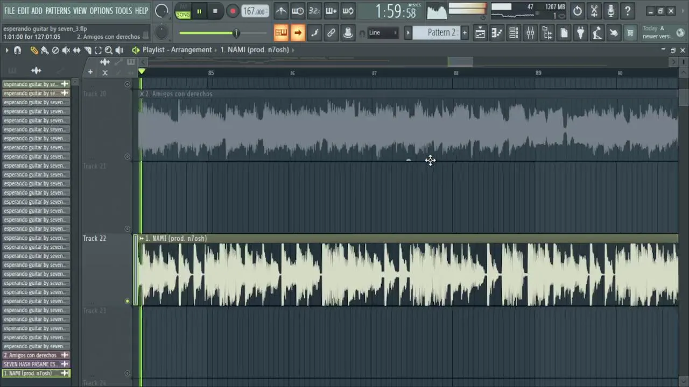Image resolution: width=689 pixels, height=387 pixels.
Task: Toggle the playlist magnet snap
Action: 17,50
